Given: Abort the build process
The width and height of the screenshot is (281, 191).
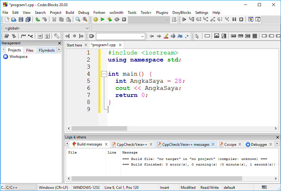Looking at the screenshot, I should tap(123, 19).
